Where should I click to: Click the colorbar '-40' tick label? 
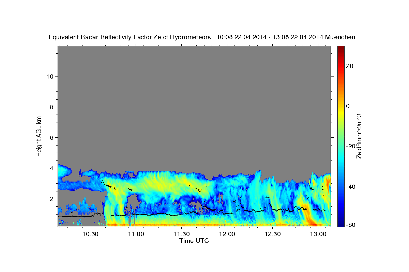[350, 186]
